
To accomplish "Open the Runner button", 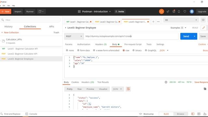I will click(x=30, y=12).
